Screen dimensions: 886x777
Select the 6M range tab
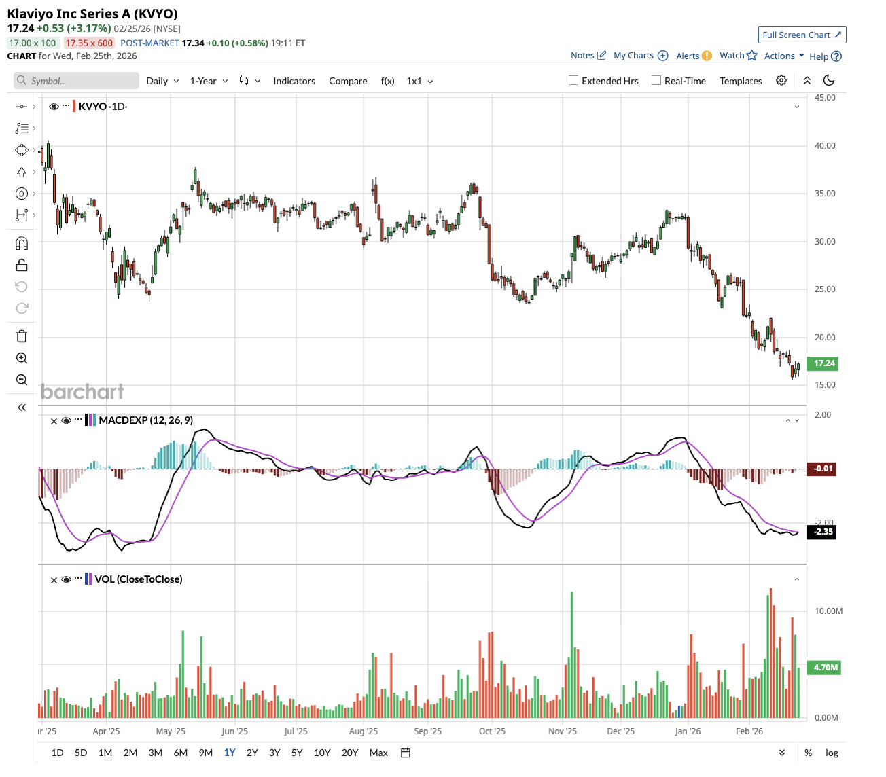click(181, 753)
